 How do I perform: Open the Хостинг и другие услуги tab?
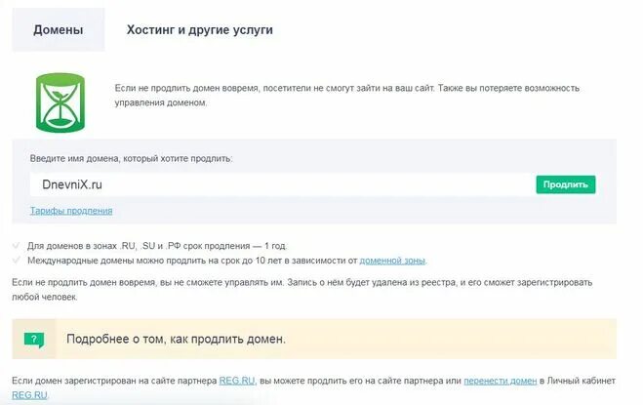point(200,30)
